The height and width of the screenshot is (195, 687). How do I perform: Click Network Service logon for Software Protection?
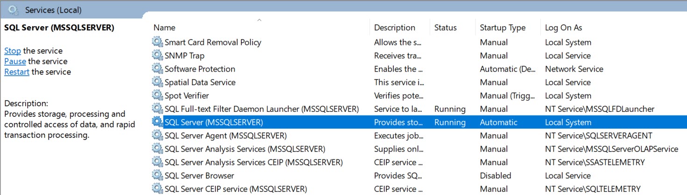coord(574,69)
